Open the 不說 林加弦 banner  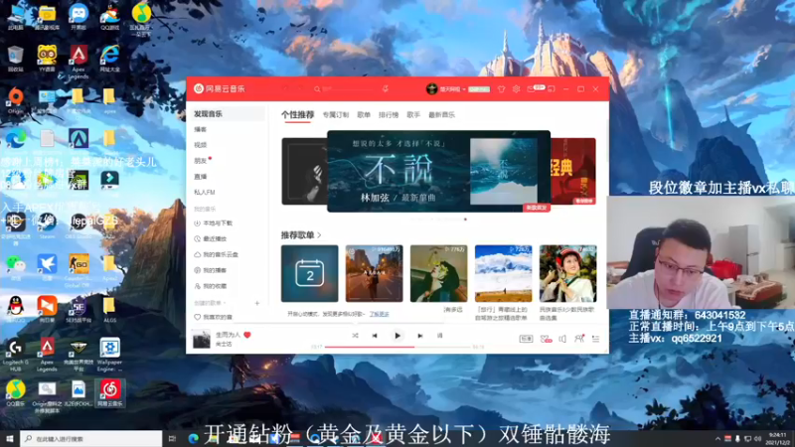pyautogui.click(x=438, y=171)
